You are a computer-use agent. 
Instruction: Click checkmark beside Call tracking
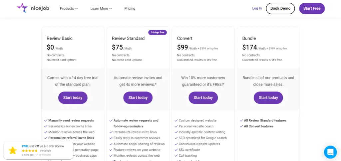pyautogui.click(x=176, y=156)
